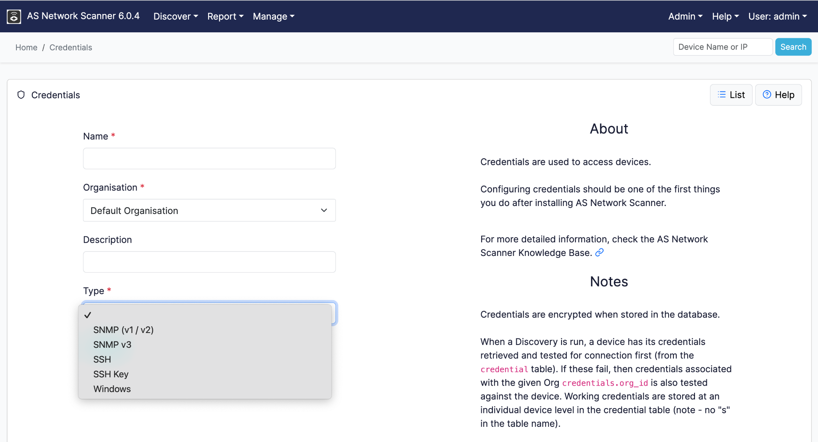Click 'Credentials are encrypted when stored' sentence
Screen dimensions: 818x442
click(600, 315)
